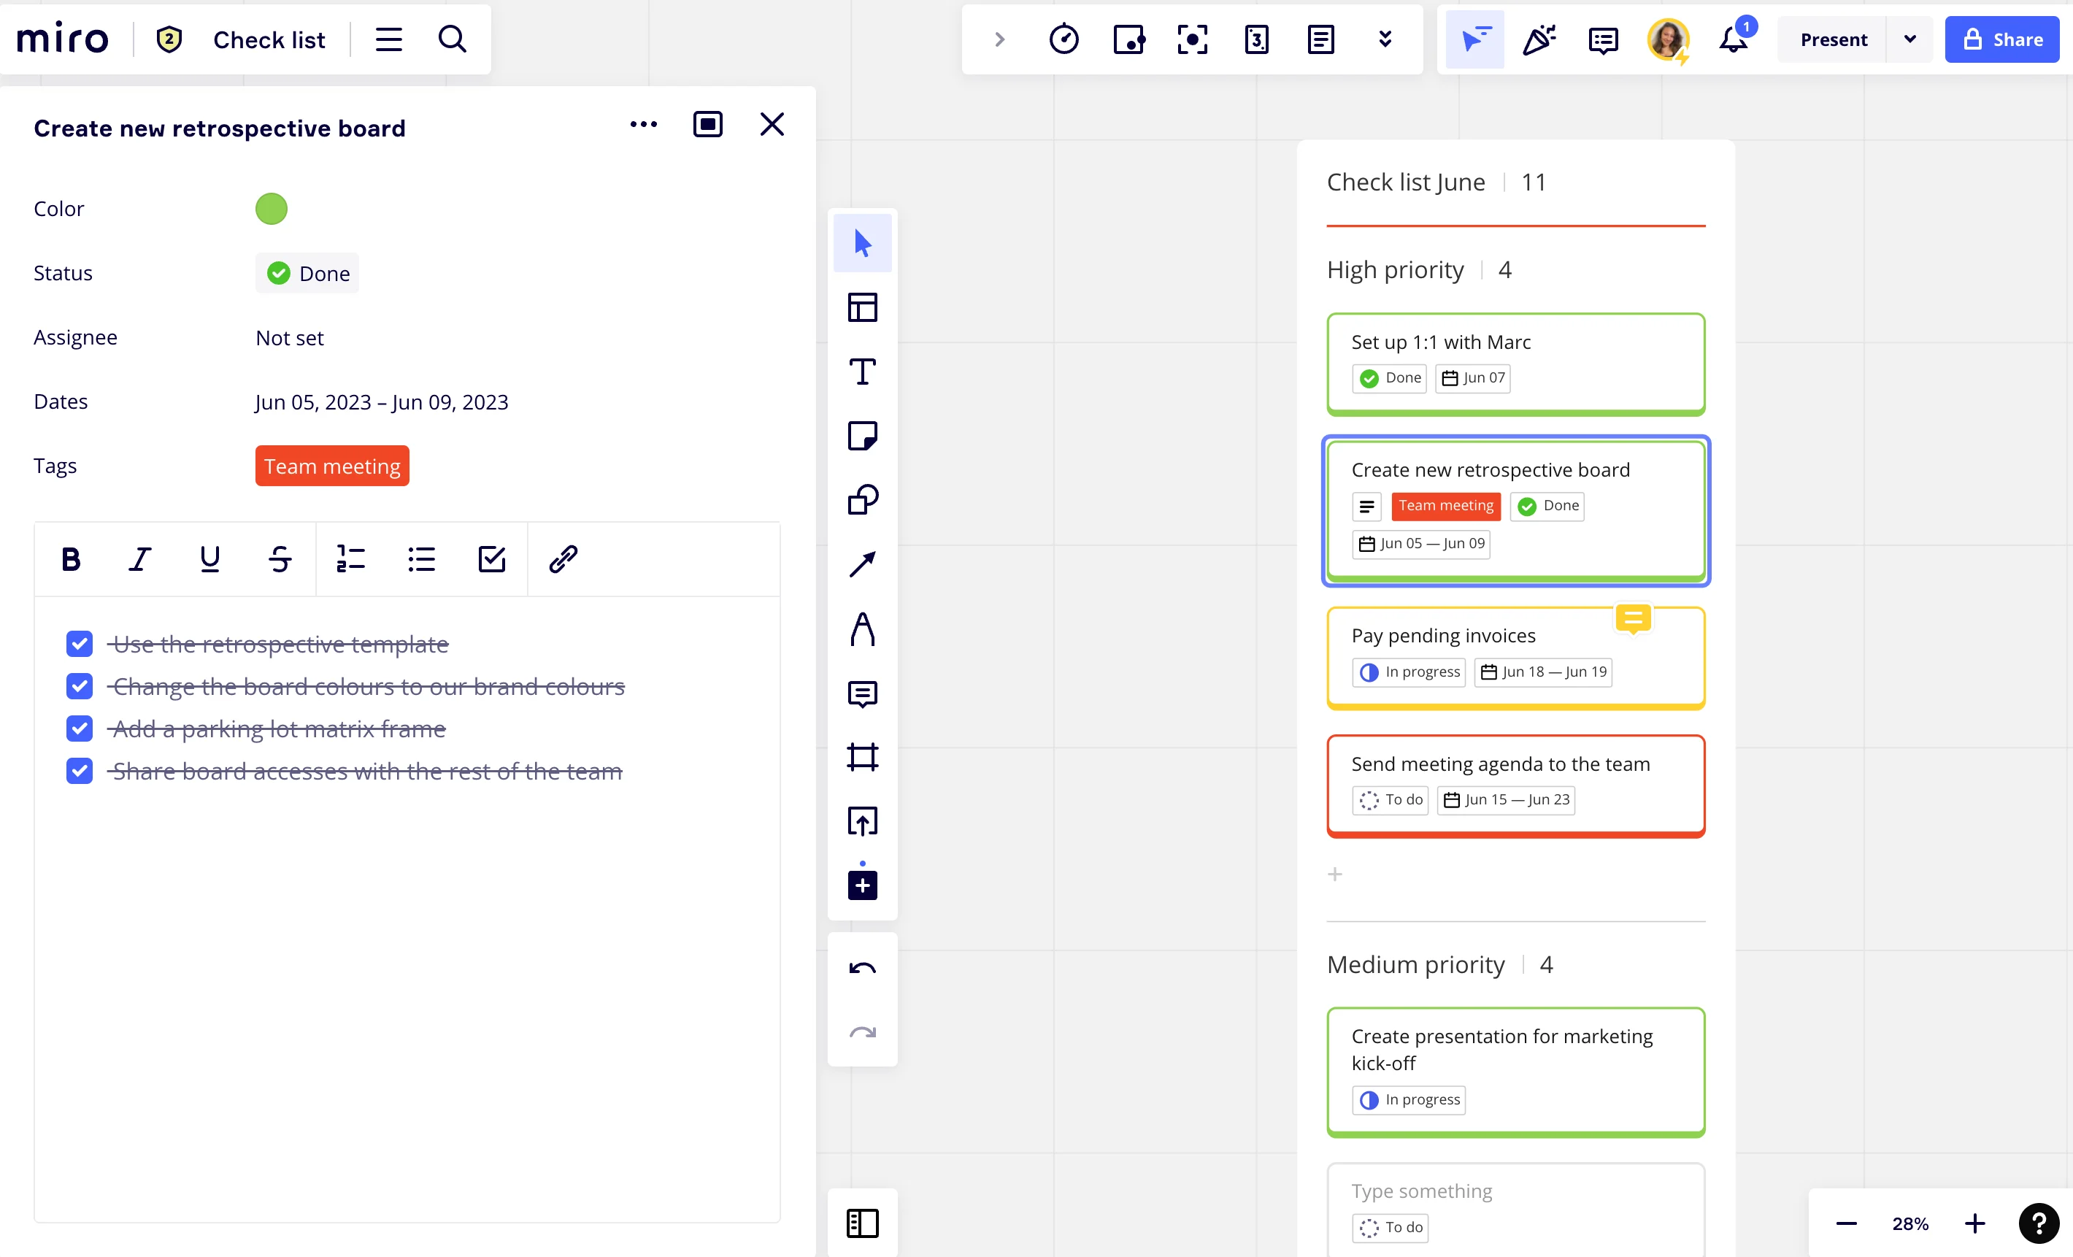Uncheck 'Add a parking lot matrix frame'
Viewport: 2073px width, 1257px height.
79,729
